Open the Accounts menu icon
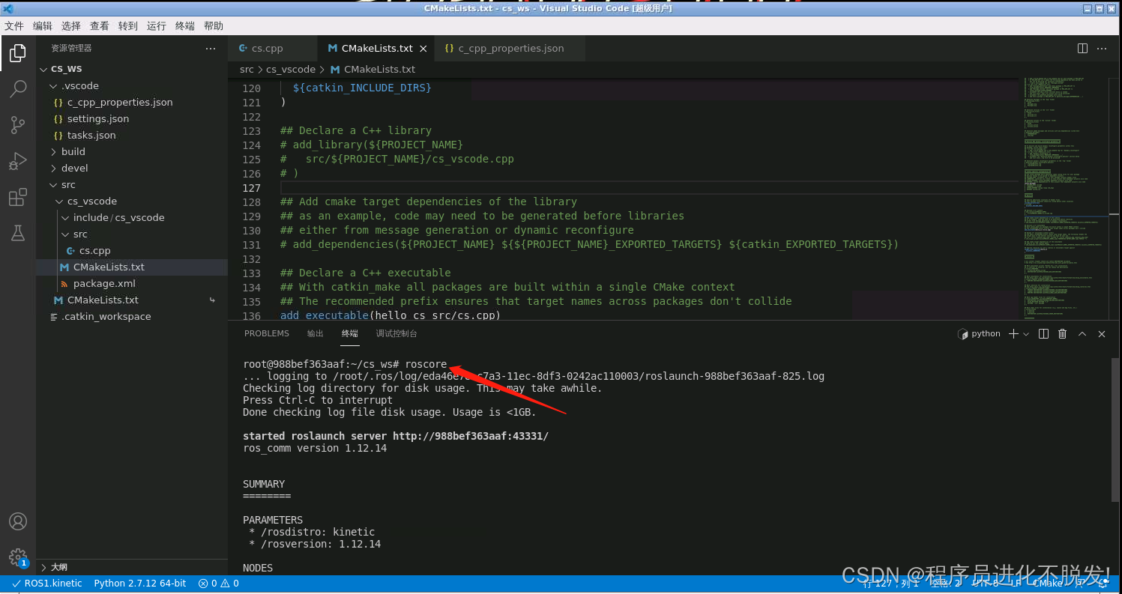The height and width of the screenshot is (594, 1122). [x=17, y=521]
